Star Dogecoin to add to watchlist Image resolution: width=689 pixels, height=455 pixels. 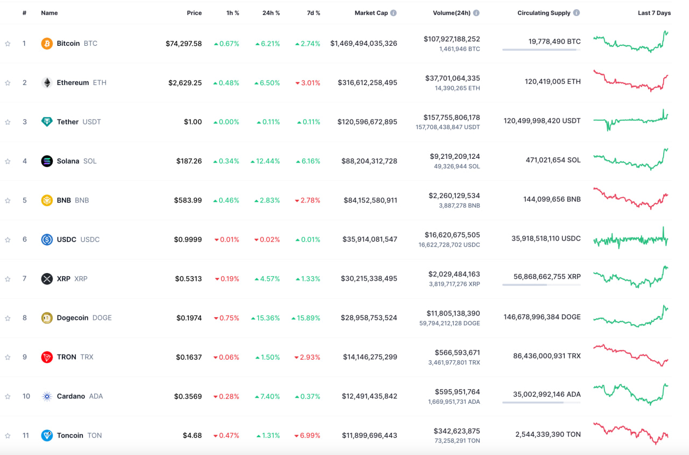8,318
